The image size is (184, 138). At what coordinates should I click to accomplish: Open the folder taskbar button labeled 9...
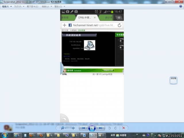(x=50, y=135)
